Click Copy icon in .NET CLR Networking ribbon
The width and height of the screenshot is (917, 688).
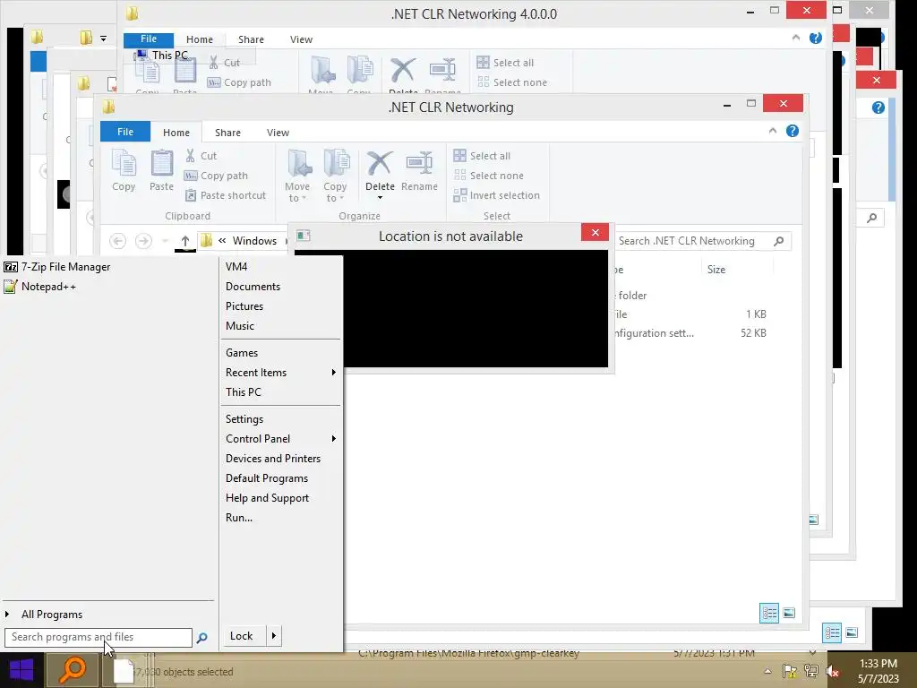[x=124, y=163]
